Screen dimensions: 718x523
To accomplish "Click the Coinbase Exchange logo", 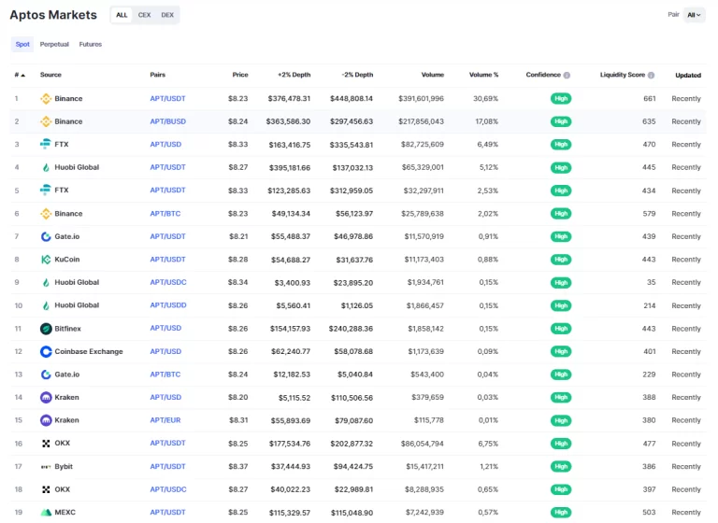I will pyautogui.click(x=46, y=352).
